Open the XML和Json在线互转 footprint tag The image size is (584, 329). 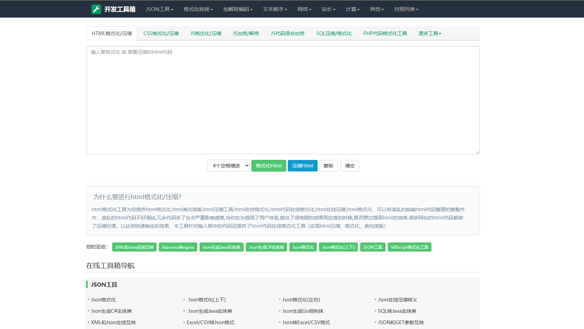134,247
